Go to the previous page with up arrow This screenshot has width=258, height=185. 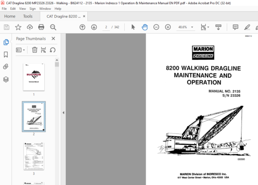(82, 27)
